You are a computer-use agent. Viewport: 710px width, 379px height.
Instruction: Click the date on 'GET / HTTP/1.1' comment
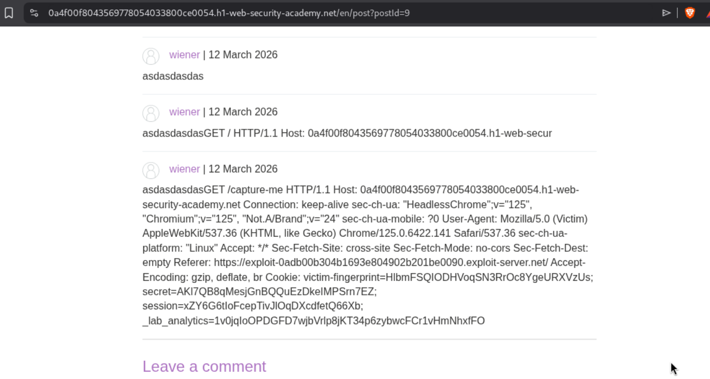(x=243, y=112)
